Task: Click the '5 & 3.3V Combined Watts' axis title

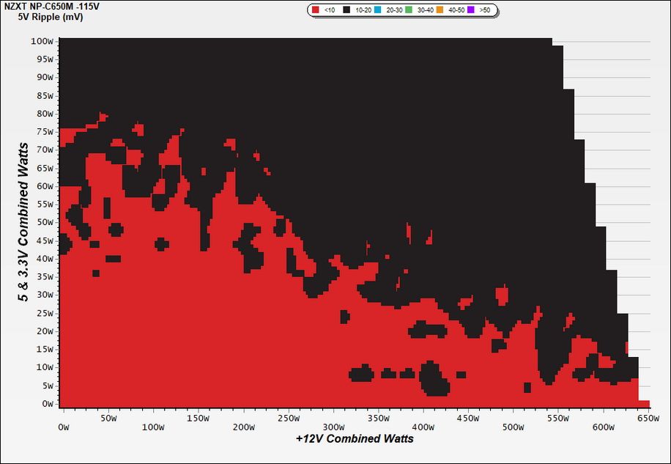Action: tap(24, 222)
